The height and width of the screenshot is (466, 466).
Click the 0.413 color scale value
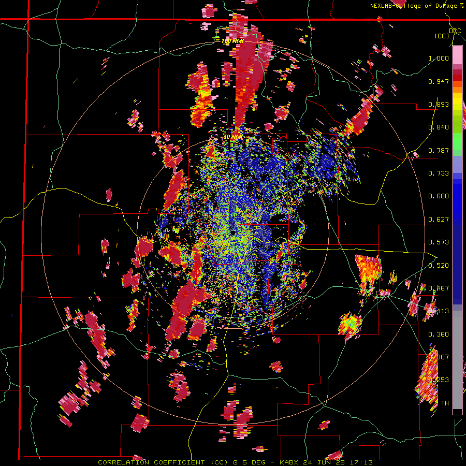(x=439, y=311)
